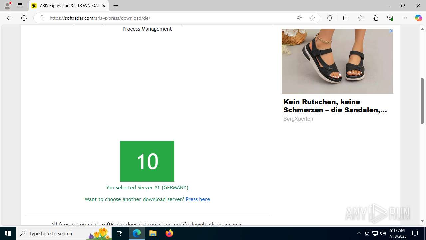The width and height of the screenshot is (426, 240).
Task: Close the ARIS Express tab
Action: 104,6
